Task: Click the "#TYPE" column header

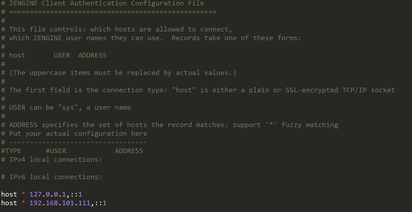Action: pos(11,151)
